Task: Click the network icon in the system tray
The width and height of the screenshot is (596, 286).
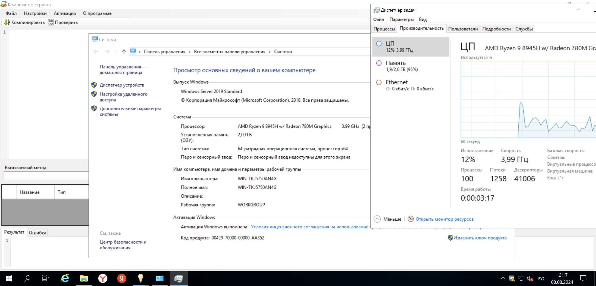Action: click(521, 278)
